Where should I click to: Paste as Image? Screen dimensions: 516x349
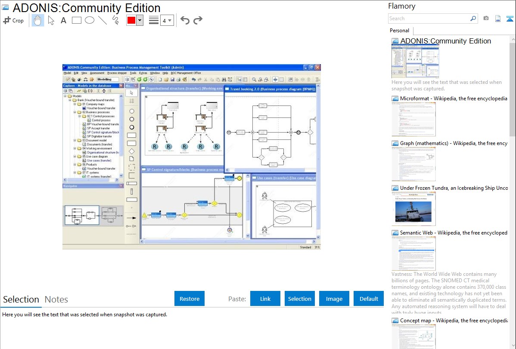(x=334, y=299)
